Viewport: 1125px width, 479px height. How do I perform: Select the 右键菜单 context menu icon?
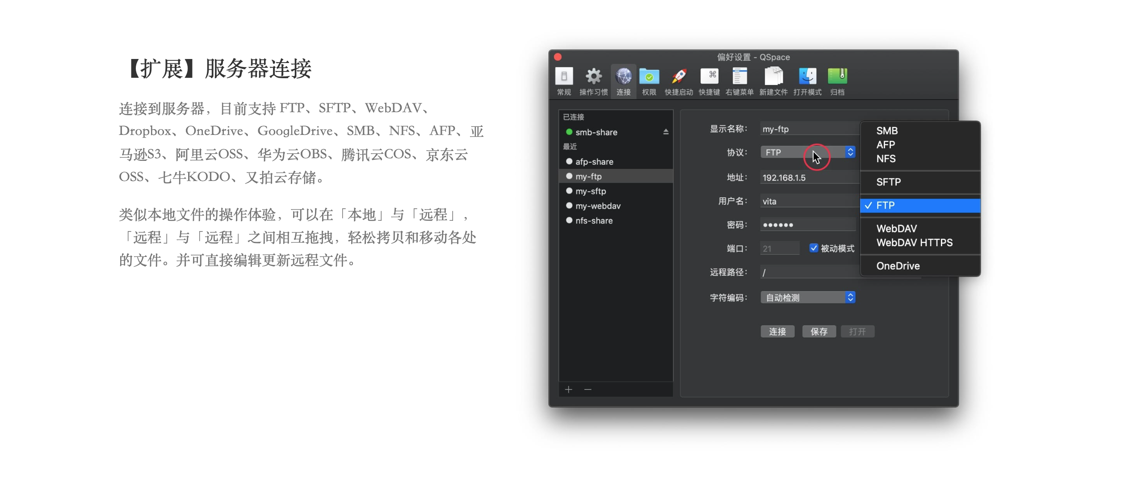tap(739, 77)
